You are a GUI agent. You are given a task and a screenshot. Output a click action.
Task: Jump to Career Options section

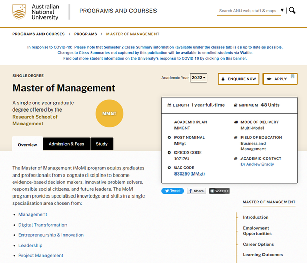click(258, 244)
